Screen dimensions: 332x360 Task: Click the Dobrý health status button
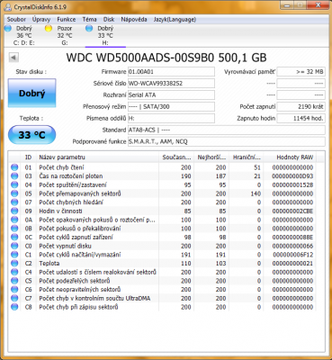point(31,94)
